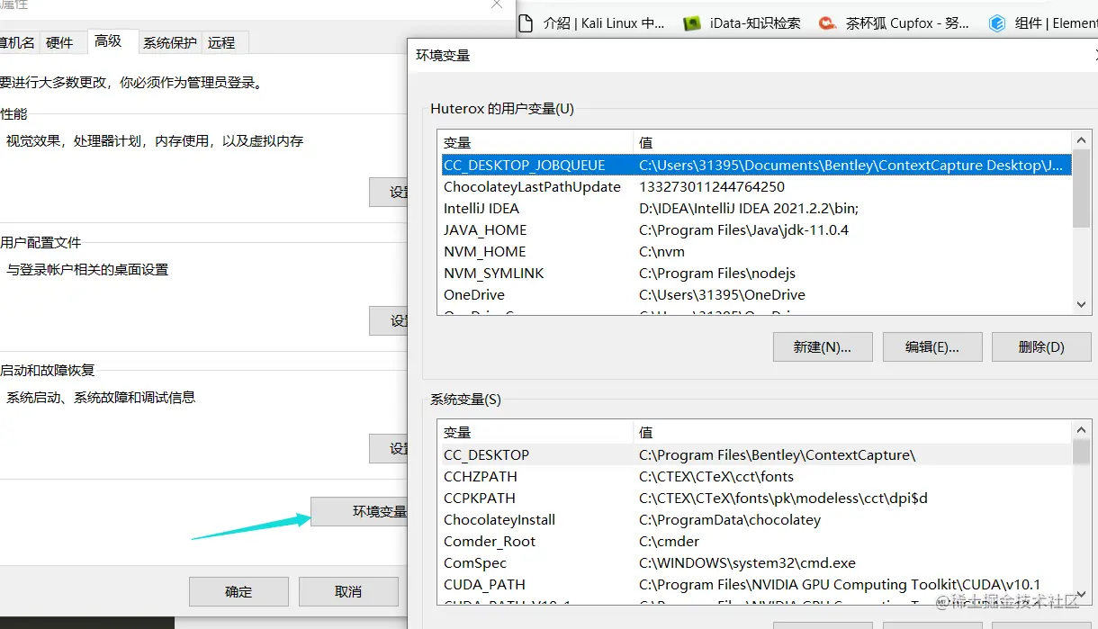Open the 组件 | Element bookmark

[1042, 23]
